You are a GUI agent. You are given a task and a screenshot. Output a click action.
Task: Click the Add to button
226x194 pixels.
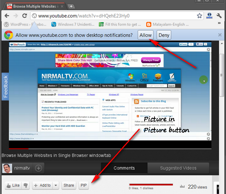click(42, 185)
